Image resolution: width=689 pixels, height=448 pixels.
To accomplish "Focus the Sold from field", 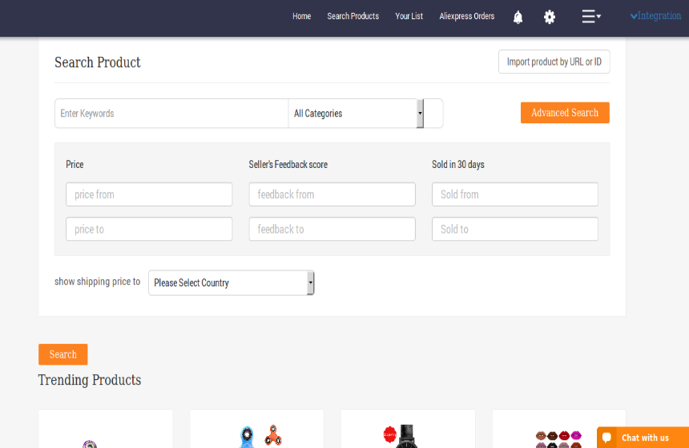I will (515, 194).
